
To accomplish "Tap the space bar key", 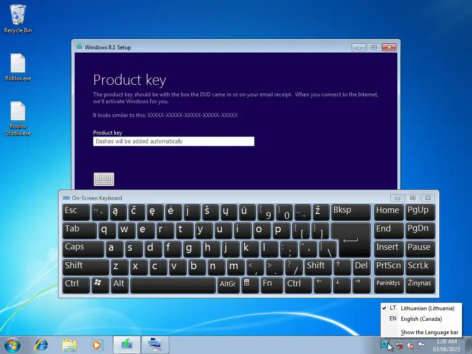I will click(173, 285).
